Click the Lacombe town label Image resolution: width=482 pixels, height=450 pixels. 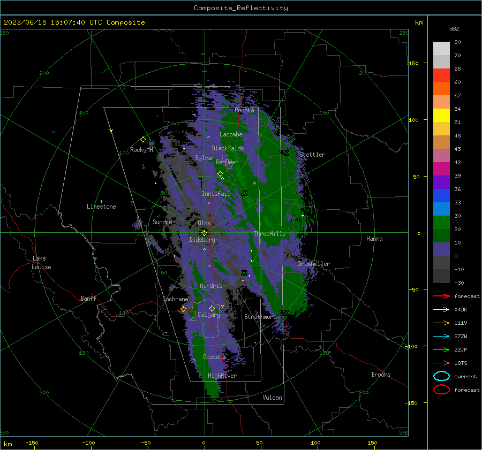(231, 134)
